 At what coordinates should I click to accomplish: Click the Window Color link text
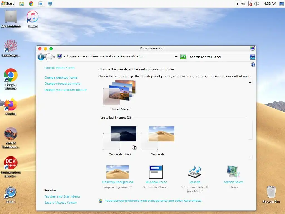pyautogui.click(x=156, y=182)
